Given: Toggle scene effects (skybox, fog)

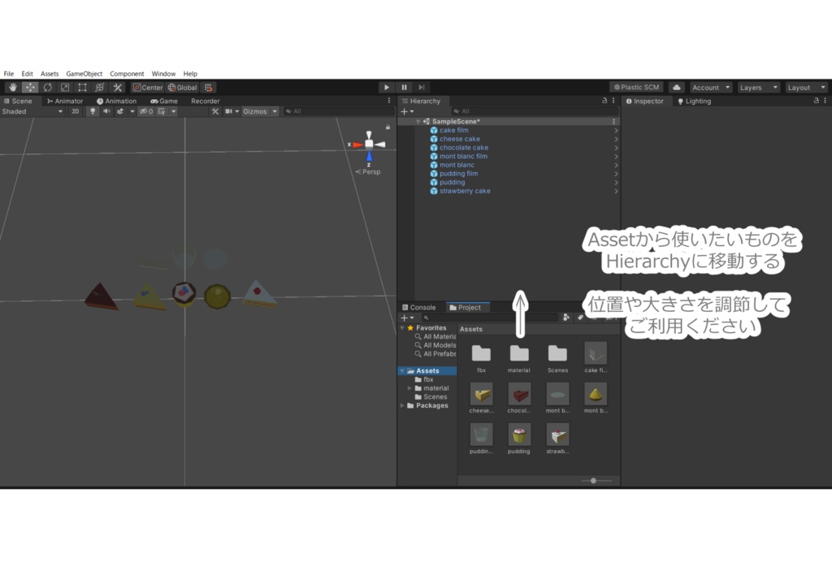Looking at the screenshot, I should [120, 111].
